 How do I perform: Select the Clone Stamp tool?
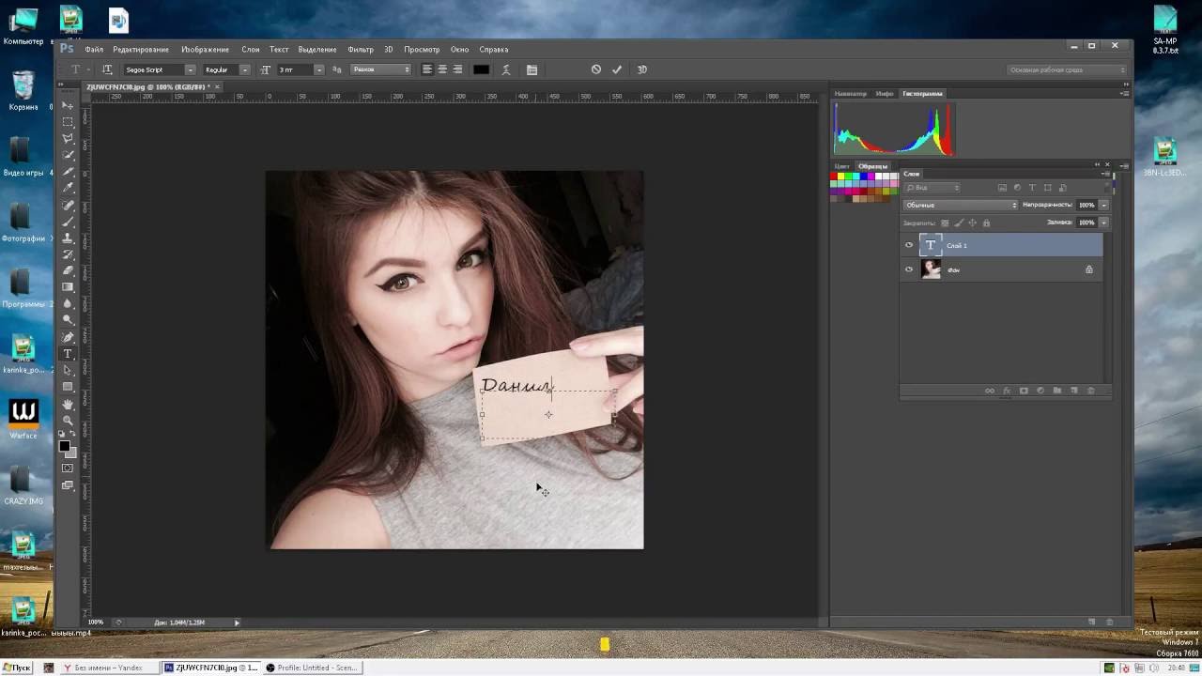68,238
